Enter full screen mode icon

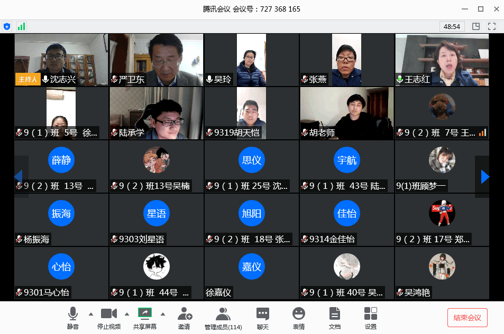click(x=492, y=26)
